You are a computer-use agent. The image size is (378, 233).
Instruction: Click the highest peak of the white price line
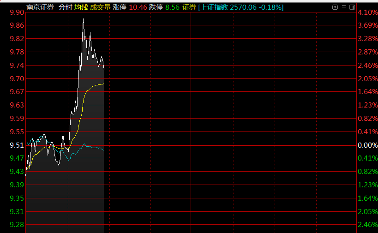coord(84,19)
